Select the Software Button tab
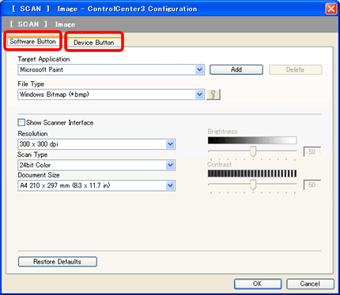 point(32,42)
